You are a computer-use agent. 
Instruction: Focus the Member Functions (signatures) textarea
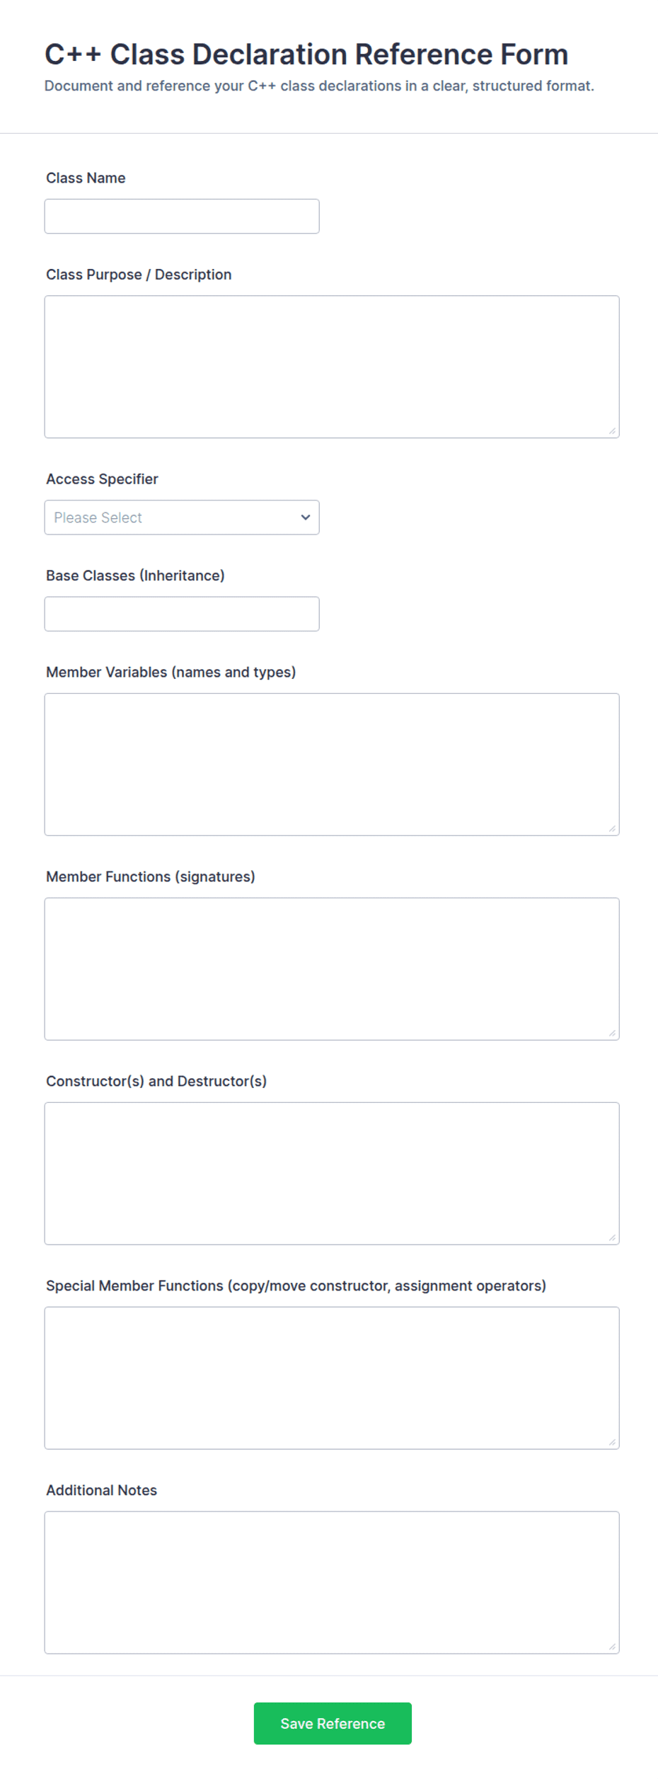(332, 968)
